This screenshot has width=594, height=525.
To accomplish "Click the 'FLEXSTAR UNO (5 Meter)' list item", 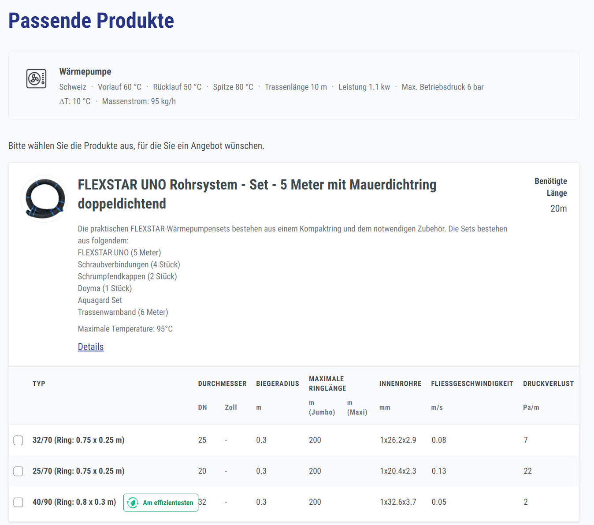I will [x=119, y=253].
